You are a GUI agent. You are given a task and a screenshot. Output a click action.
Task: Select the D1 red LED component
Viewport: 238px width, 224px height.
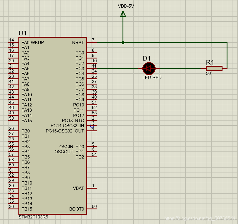point(149,69)
